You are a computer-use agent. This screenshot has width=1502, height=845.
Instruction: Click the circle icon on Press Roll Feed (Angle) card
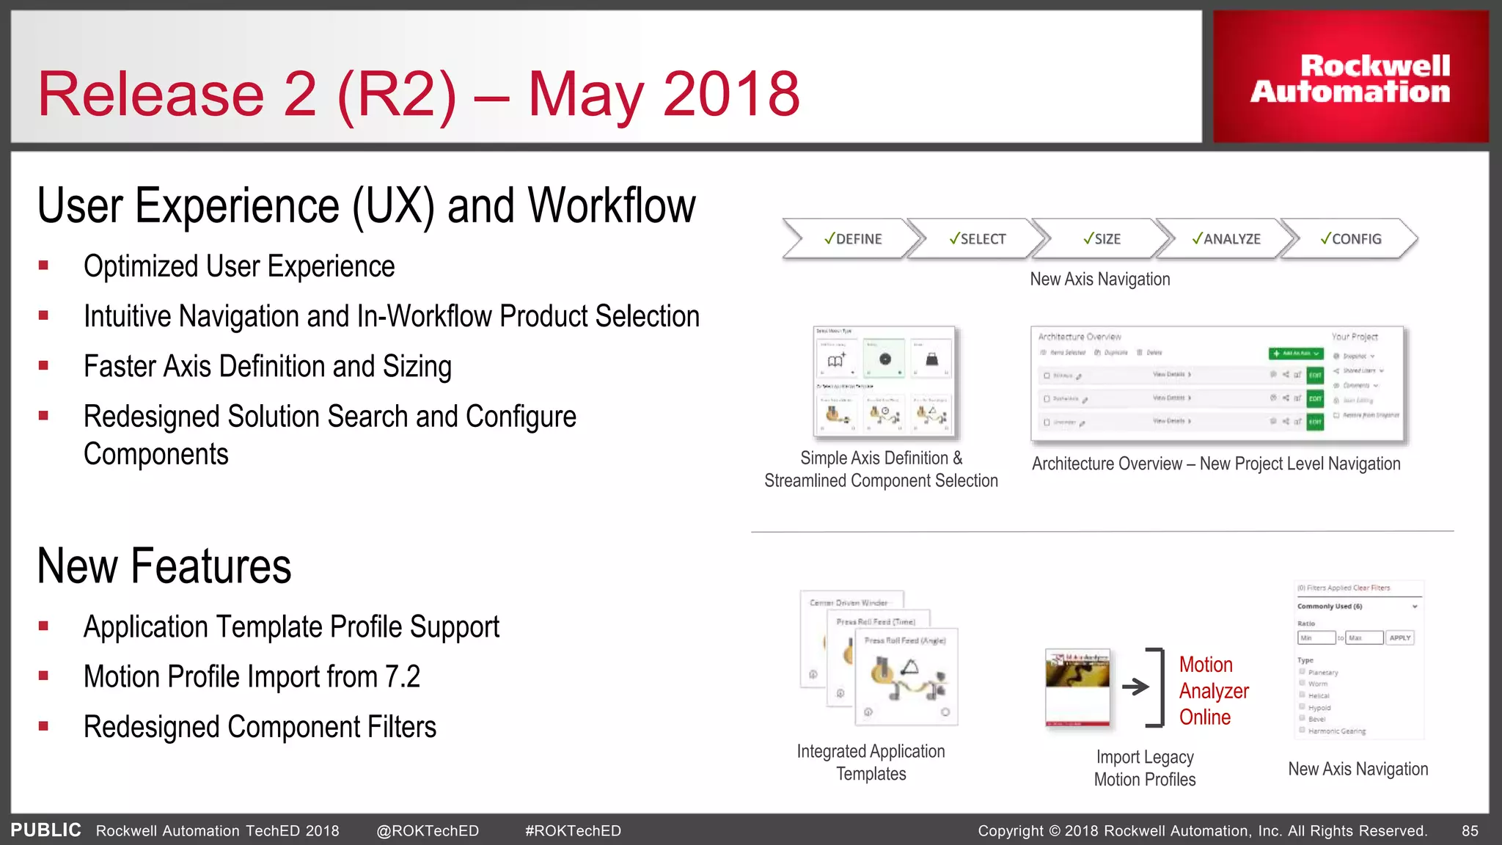point(945,712)
